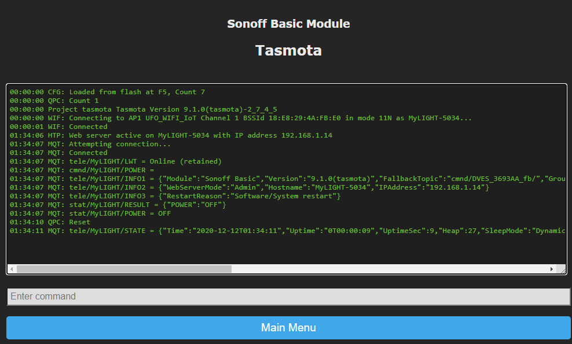Click log line 'tele/MyLIGHT/INFO1' with Module info

(288, 179)
